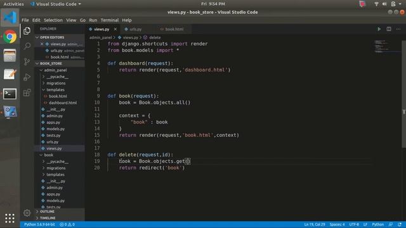This screenshot has height=228, width=406.
Task: Click the admin_panel breadcrumb item
Action: coord(101,37)
